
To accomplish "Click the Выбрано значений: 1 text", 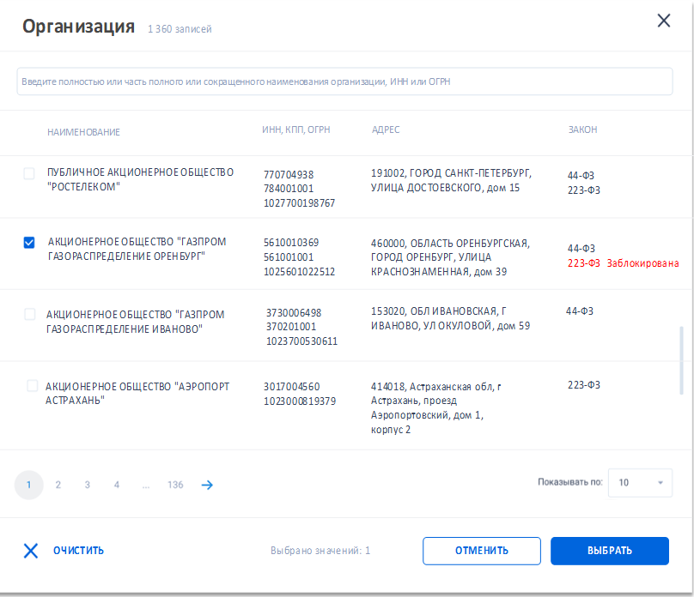I will [x=320, y=551].
